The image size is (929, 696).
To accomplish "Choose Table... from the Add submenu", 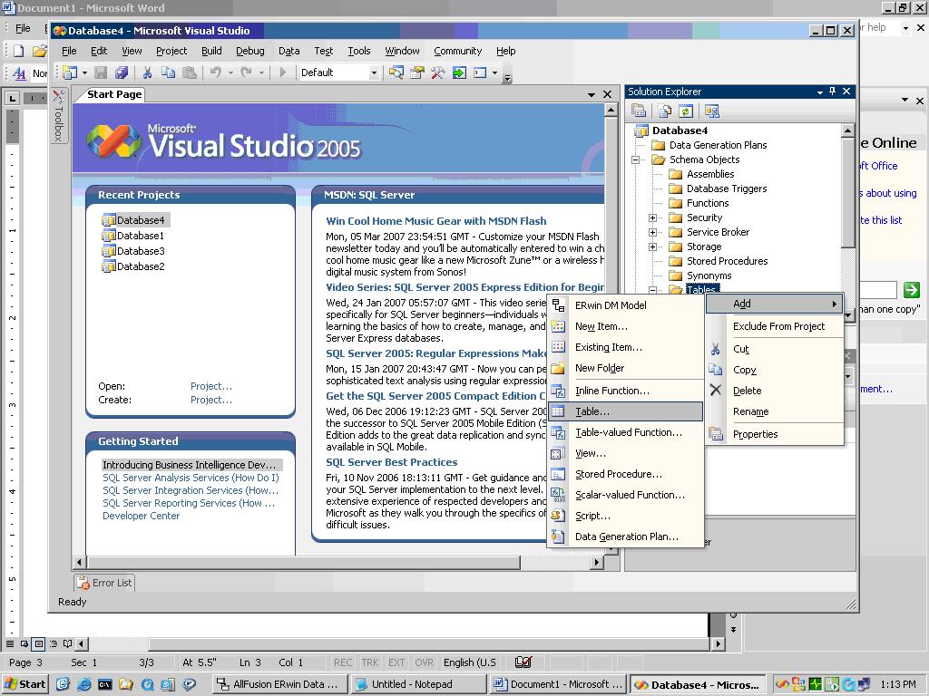I will 626,411.
